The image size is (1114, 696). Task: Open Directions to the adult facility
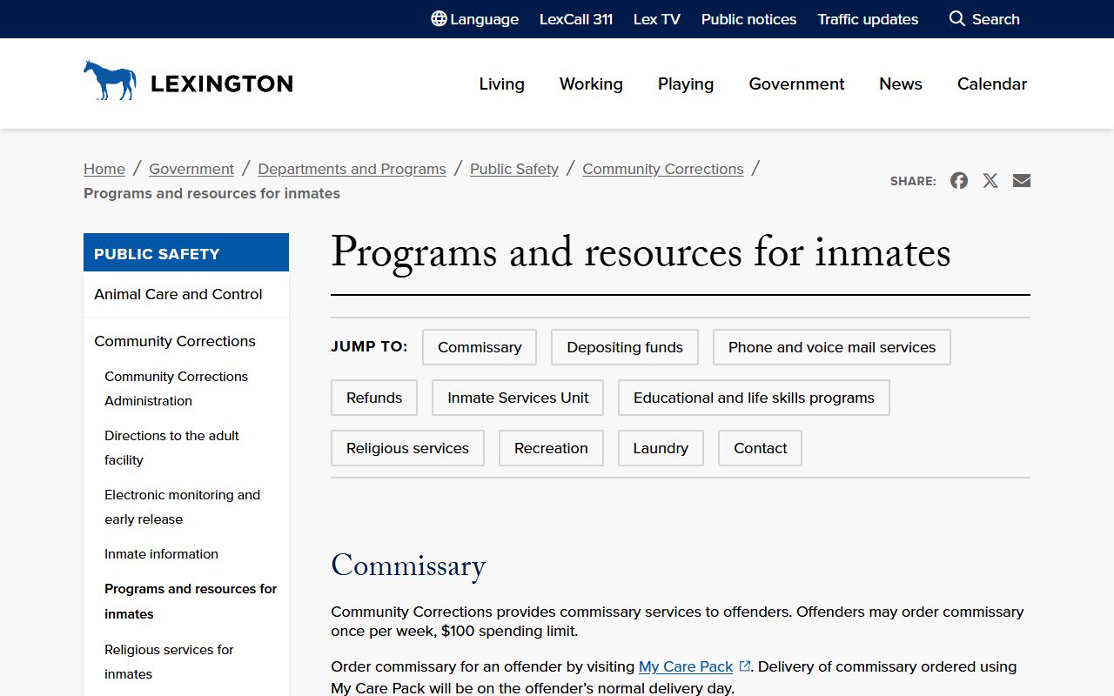(x=171, y=447)
